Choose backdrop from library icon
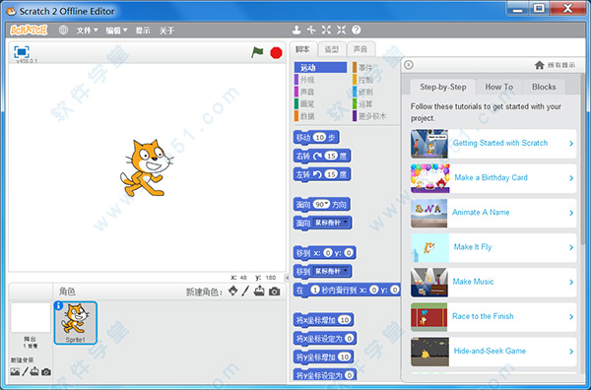591x390 pixels. pyautogui.click(x=15, y=372)
